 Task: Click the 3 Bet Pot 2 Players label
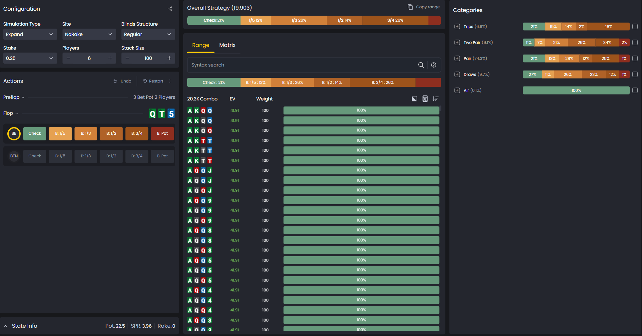pyautogui.click(x=154, y=97)
